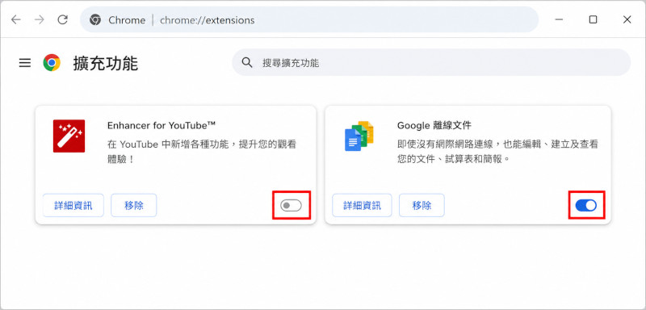Click the Chrome logo beside 擴充功能
This screenshot has height=310, width=646.
point(52,63)
